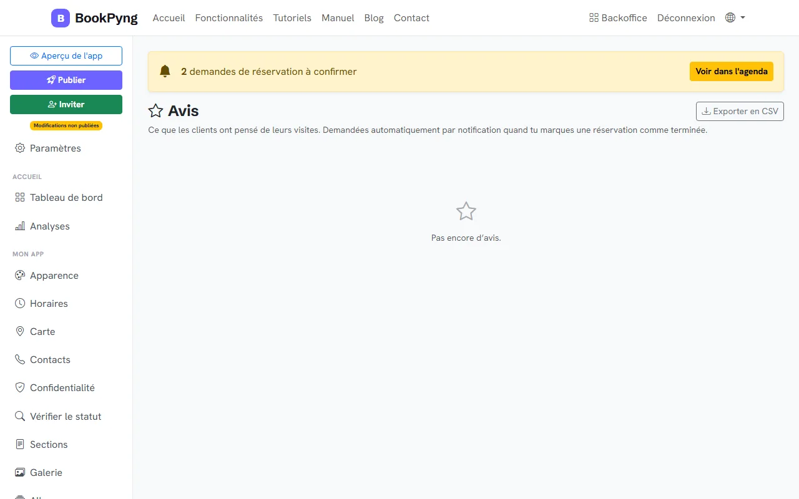Open the Fonctionnalités nav item
This screenshot has height=499, width=799.
[229, 18]
